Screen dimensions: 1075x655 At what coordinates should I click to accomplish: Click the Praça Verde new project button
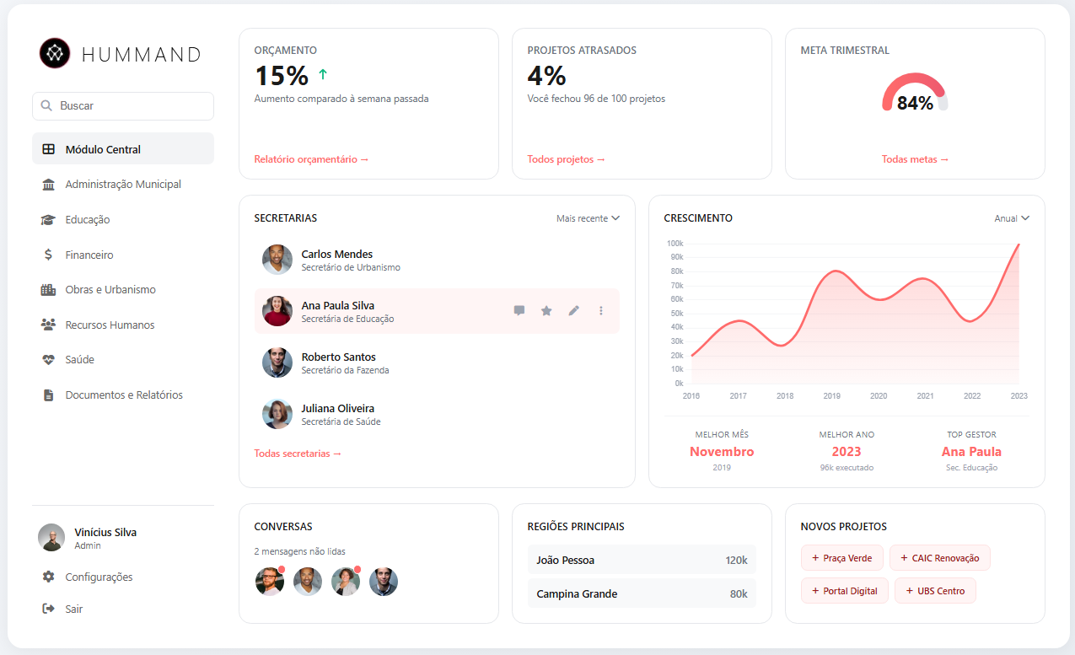841,557
